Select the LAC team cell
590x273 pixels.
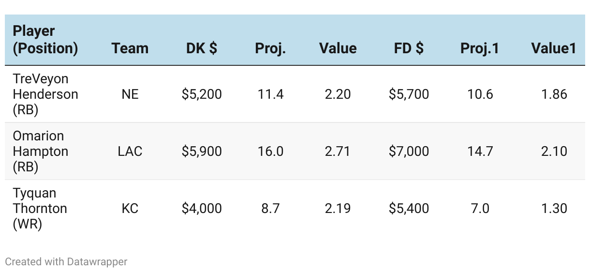coord(130,151)
